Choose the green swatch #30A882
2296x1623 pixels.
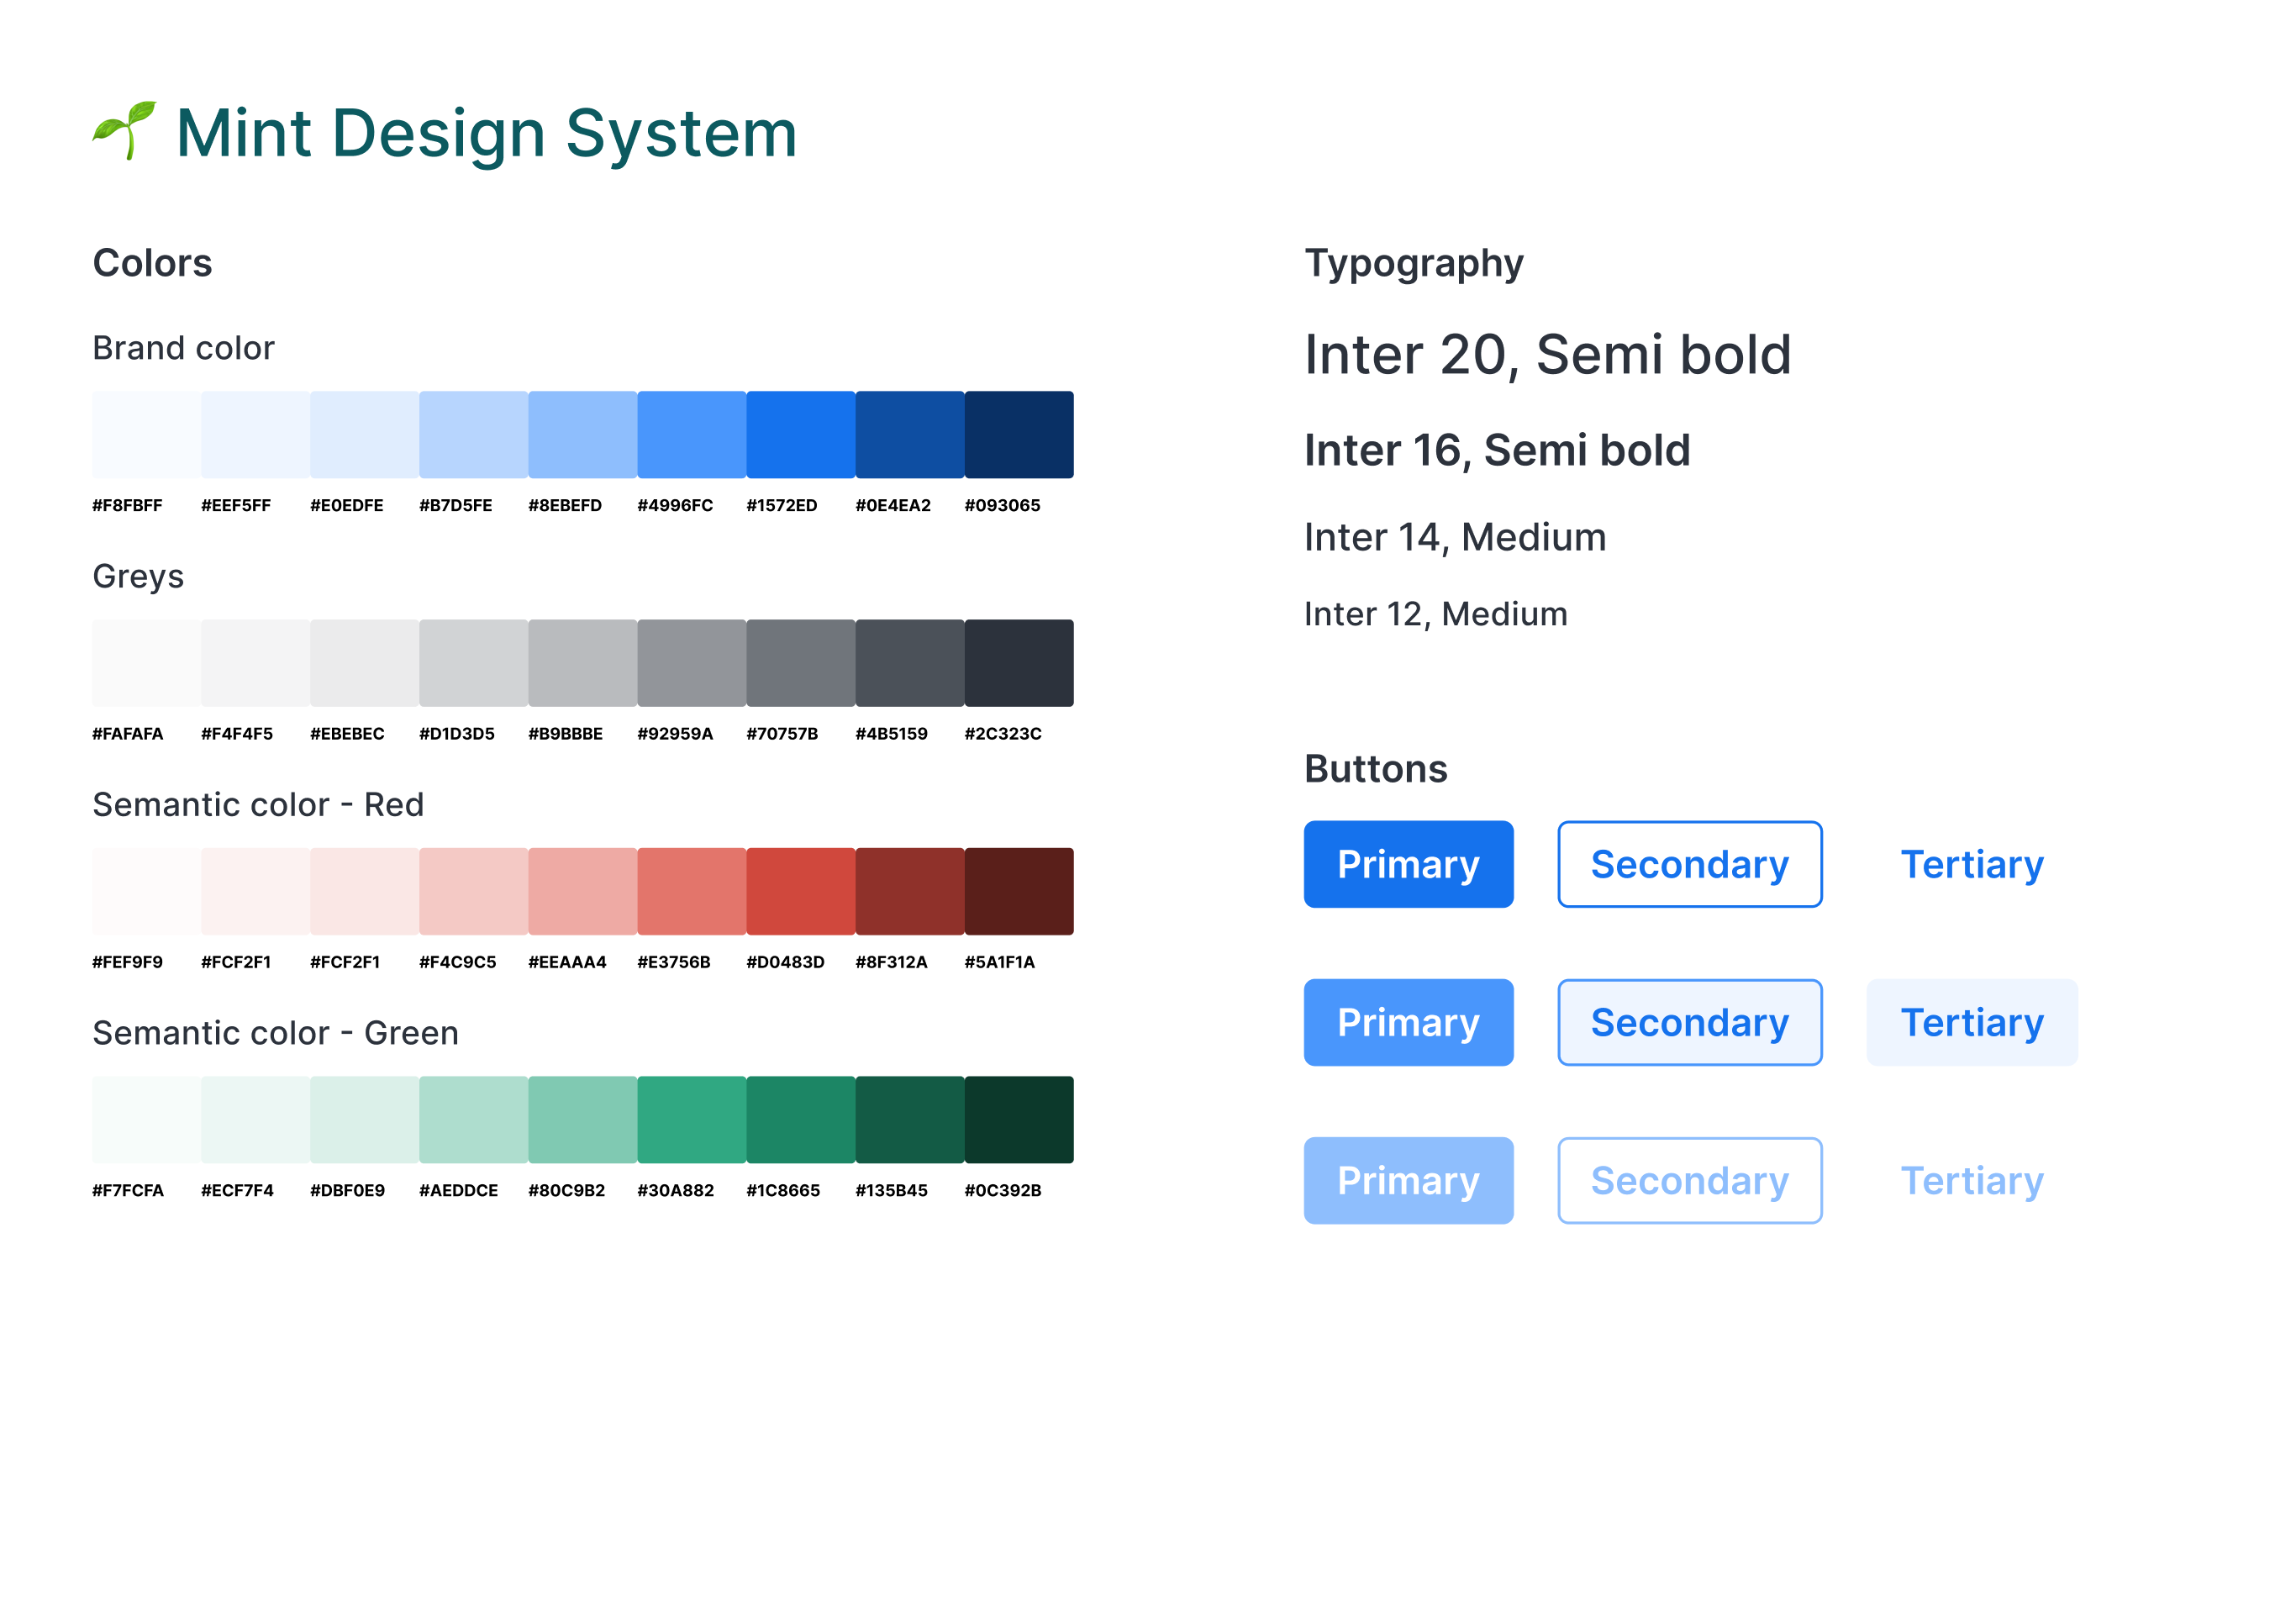tap(692, 1119)
